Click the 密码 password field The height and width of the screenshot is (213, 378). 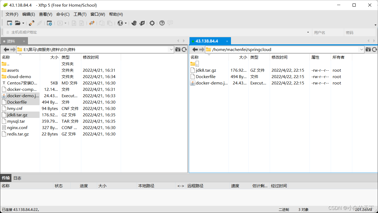pos(360,32)
